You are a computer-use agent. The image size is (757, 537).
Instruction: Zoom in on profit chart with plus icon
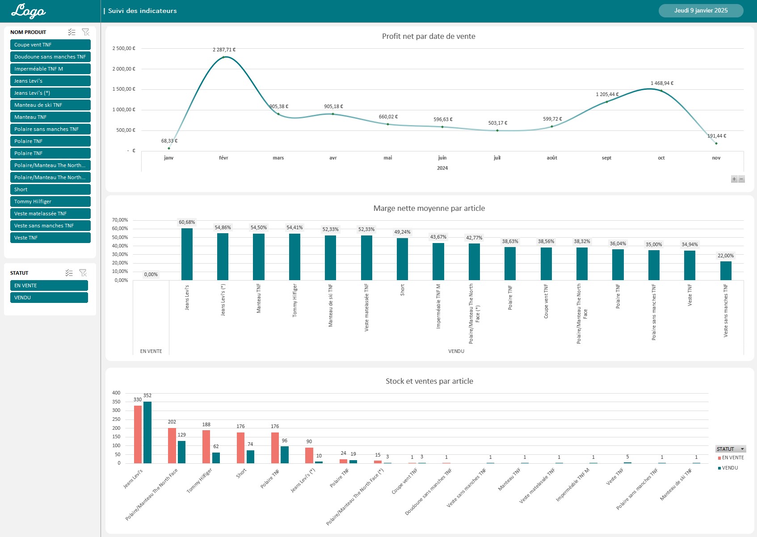734,180
